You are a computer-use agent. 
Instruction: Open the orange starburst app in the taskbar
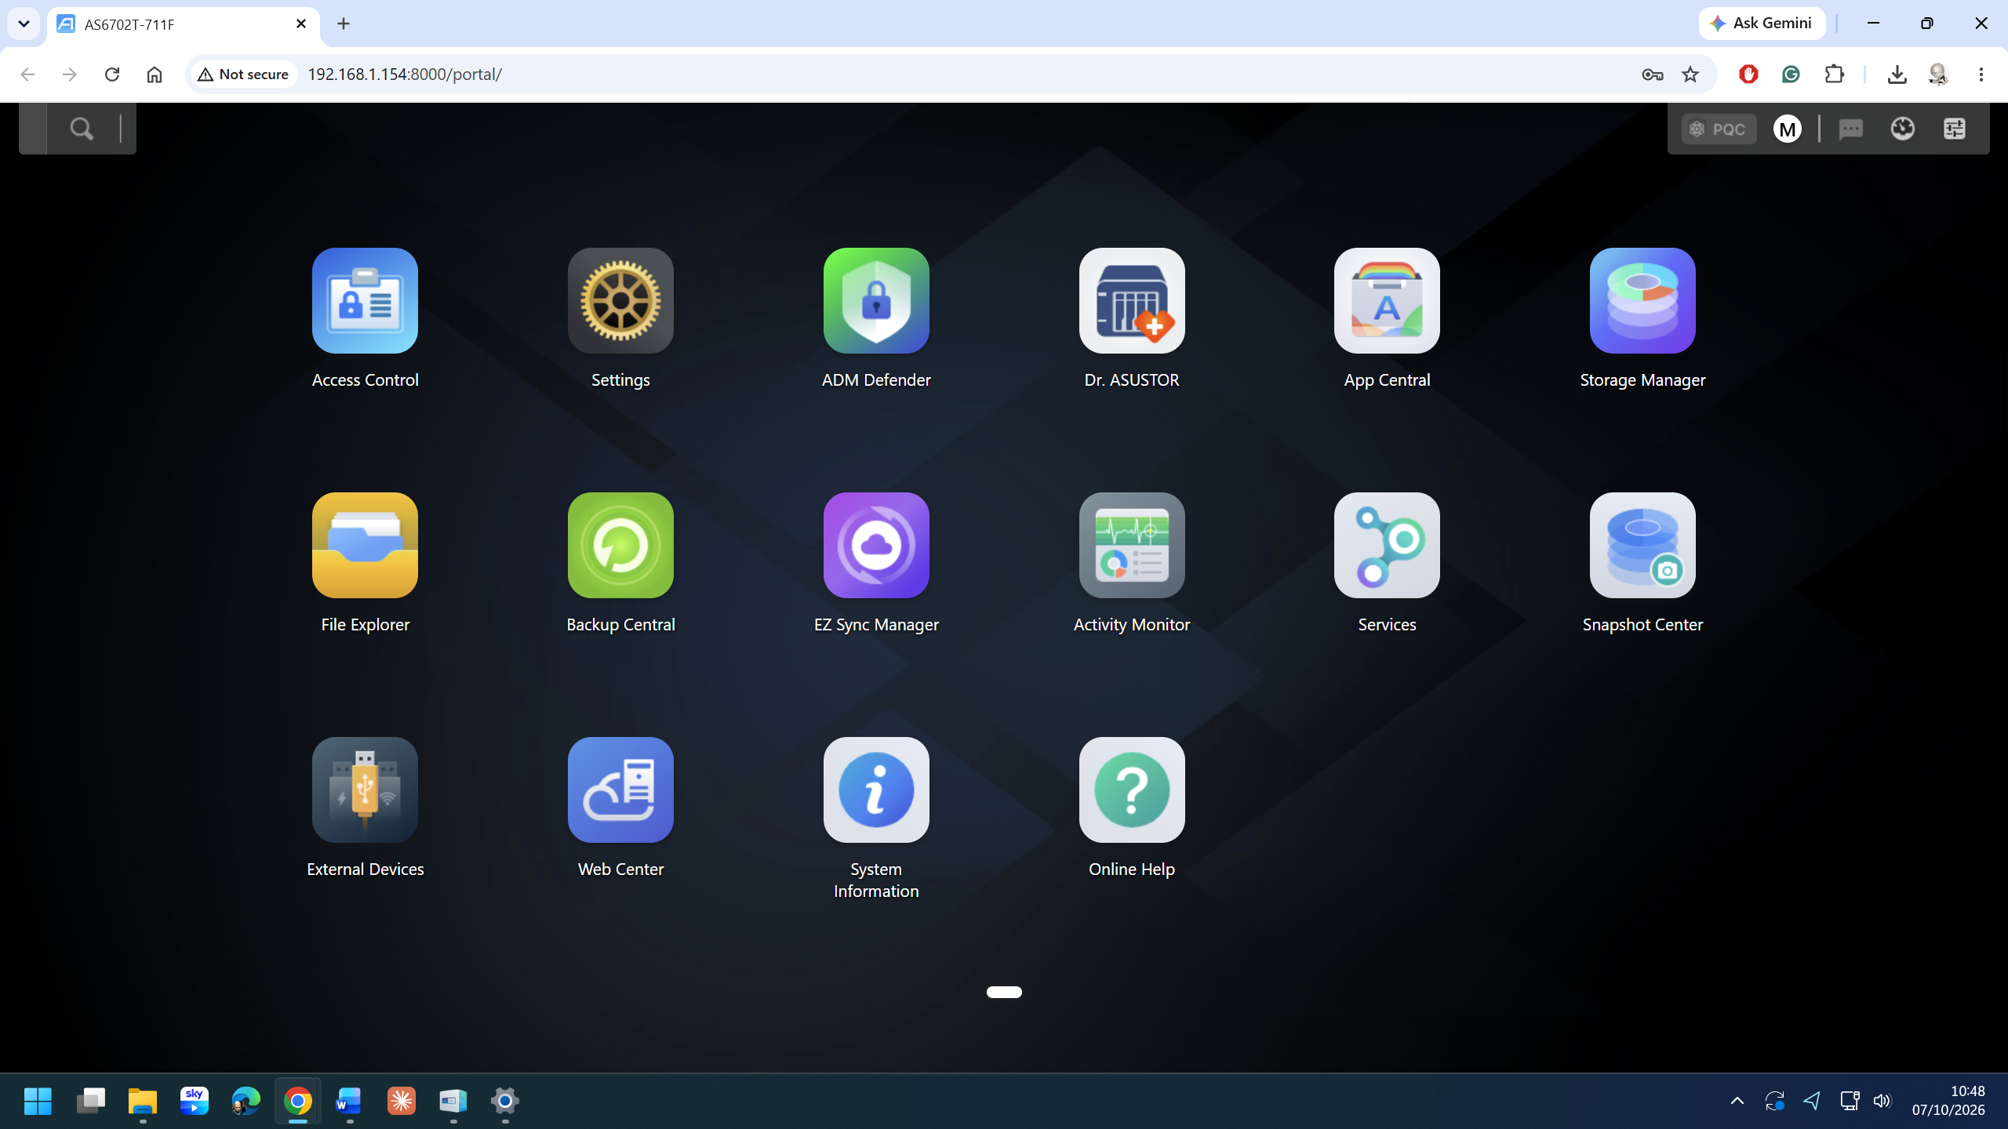click(402, 1101)
